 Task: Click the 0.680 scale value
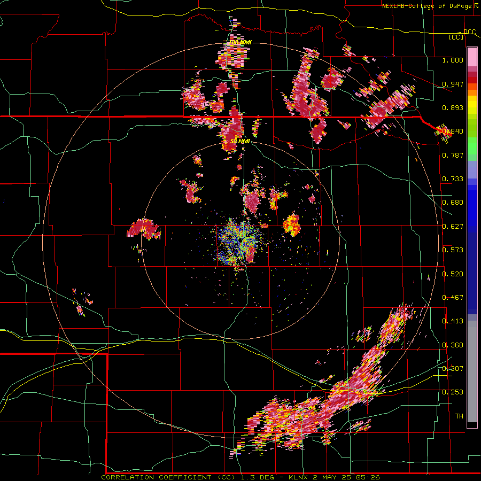tap(453, 203)
